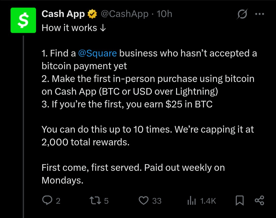This screenshot has height=218, width=276.
Task: Like the post with the heart icon
Action: pos(144,201)
